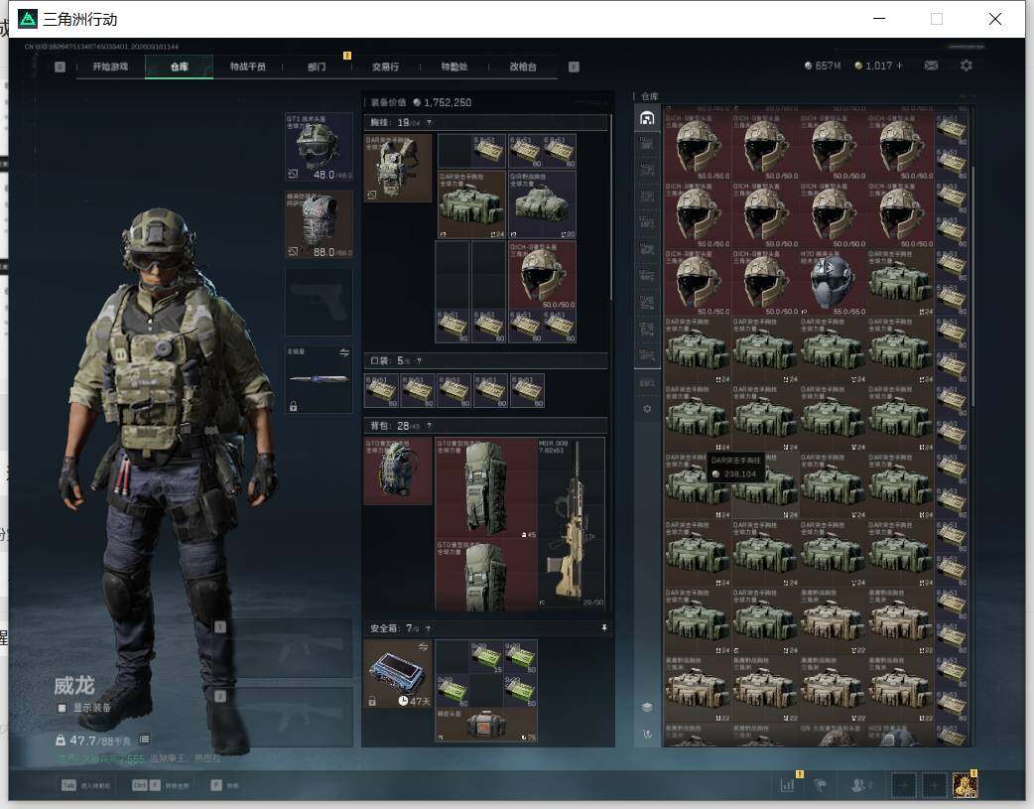Viewport: 1034px width, 809px height.
Task: Open the settings gear in top bar
Action: click(x=967, y=66)
